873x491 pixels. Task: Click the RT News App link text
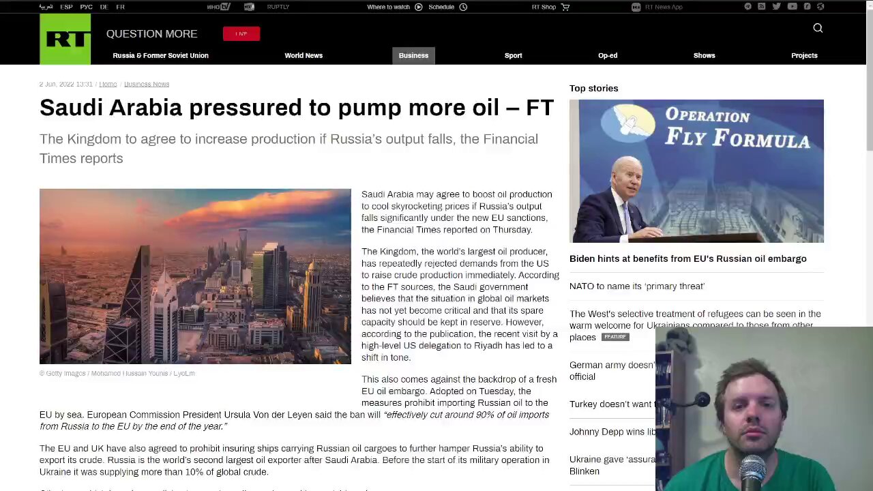click(664, 7)
